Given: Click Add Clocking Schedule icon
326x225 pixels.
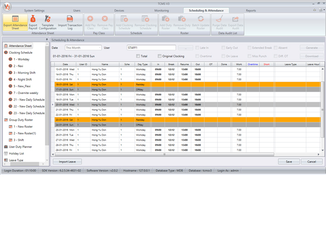Looking at the screenshot, I should click(124, 22).
